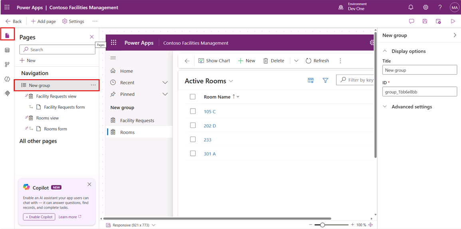Play the app preview
461x229 pixels.
point(453,21)
